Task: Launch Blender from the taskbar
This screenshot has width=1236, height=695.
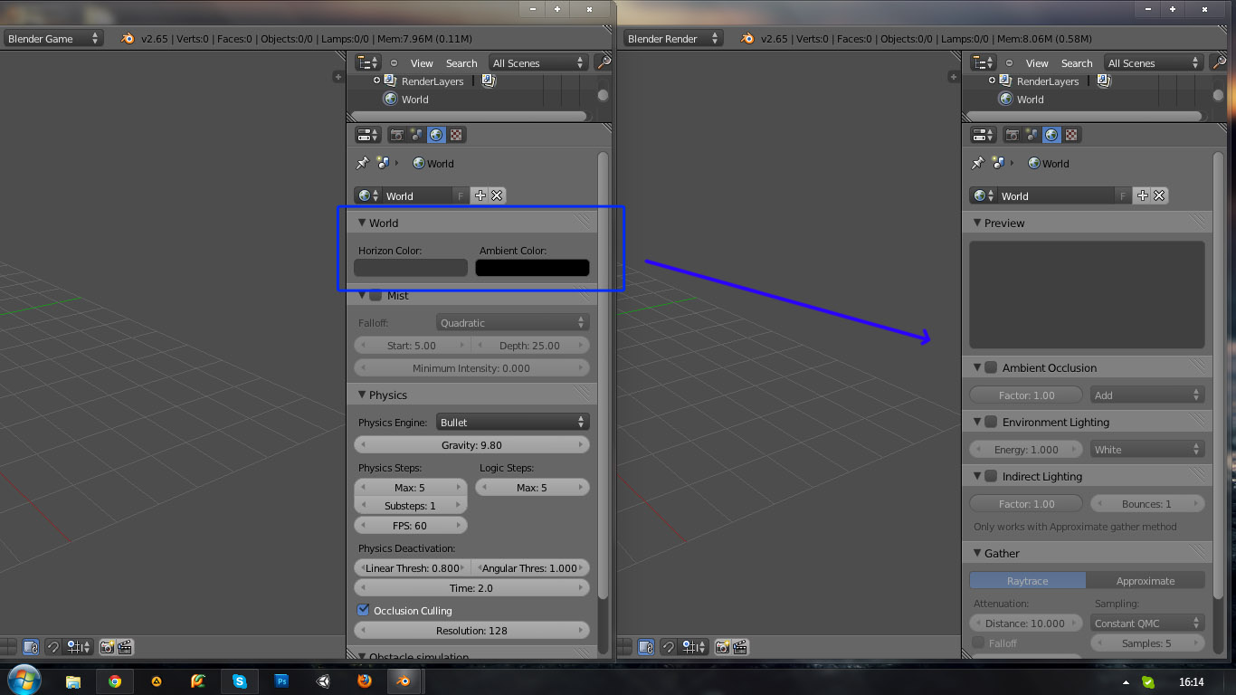Action: point(404,681)
